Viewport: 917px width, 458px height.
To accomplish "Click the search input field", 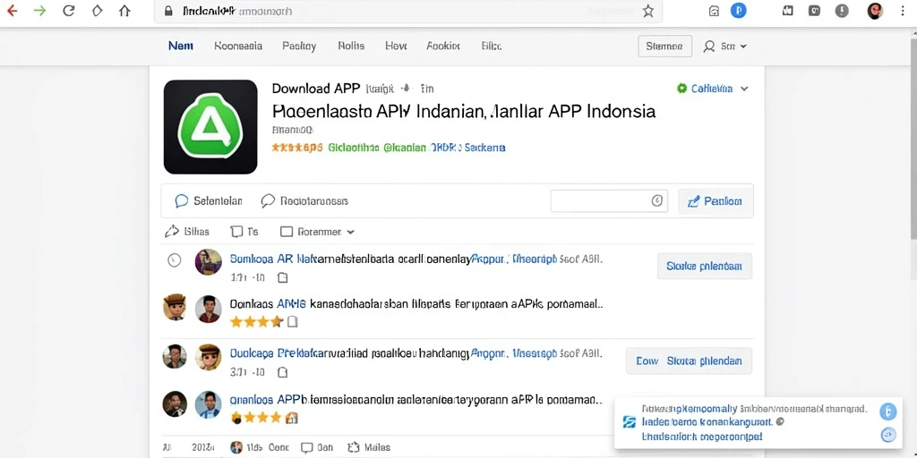I will [609, 200].
